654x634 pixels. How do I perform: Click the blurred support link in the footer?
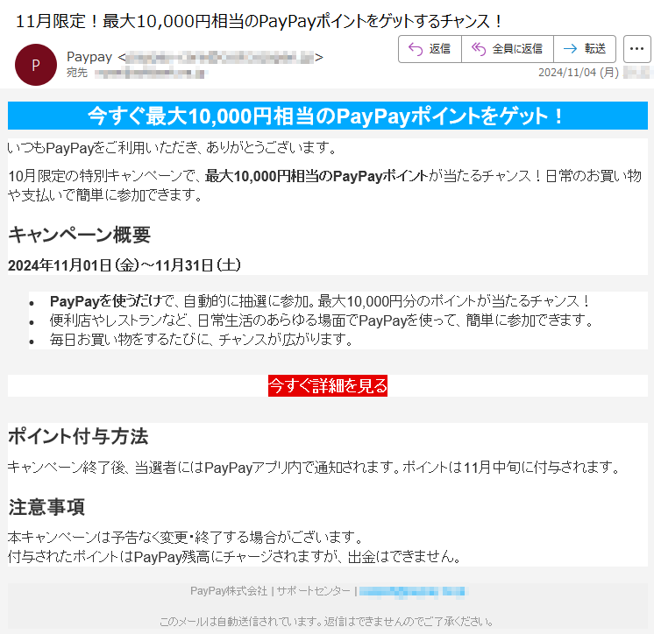(x=413, y=591)
